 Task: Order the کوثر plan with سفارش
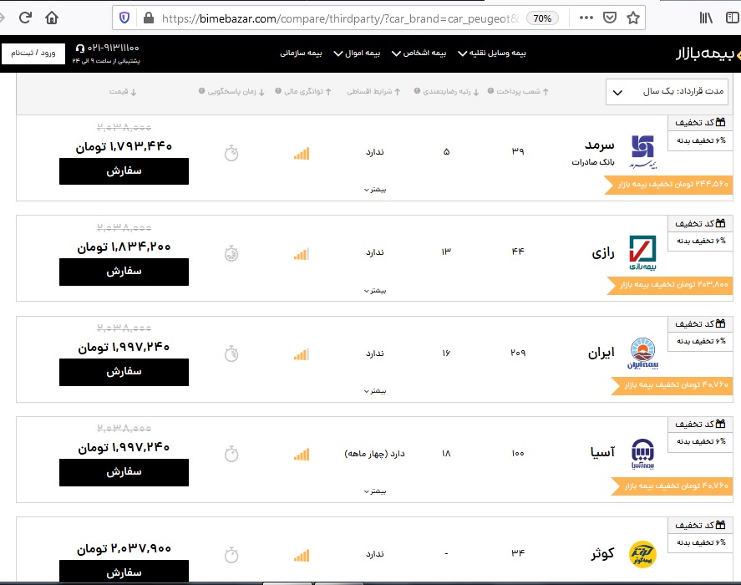(x=124, y=572)
